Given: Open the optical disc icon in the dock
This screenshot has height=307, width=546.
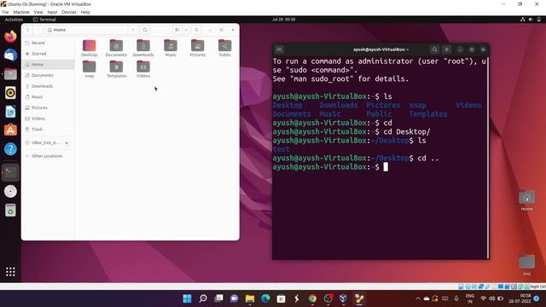Looking at the screenshot, I should (10, 191).
